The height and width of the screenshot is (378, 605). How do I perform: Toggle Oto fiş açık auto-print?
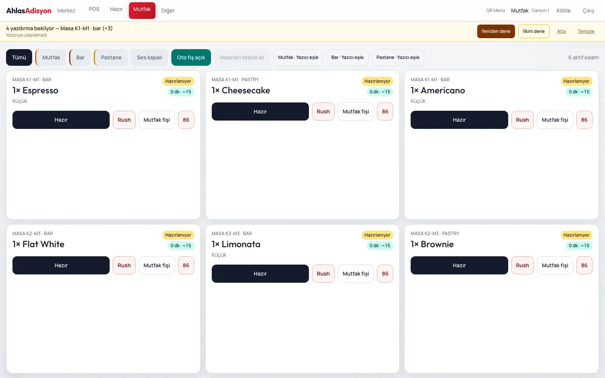191,57
